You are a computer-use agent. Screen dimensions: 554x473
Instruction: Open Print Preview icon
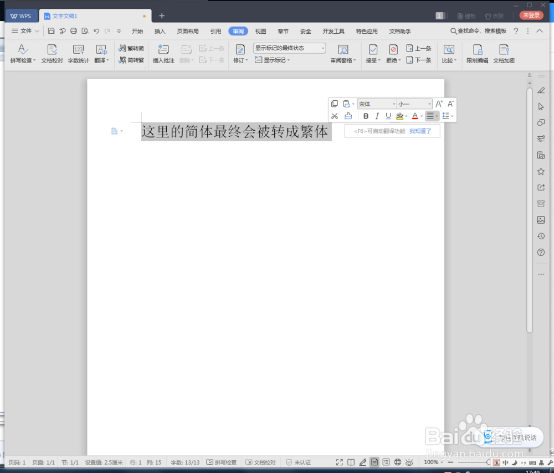pyautogui.click(x=85, y=31)
